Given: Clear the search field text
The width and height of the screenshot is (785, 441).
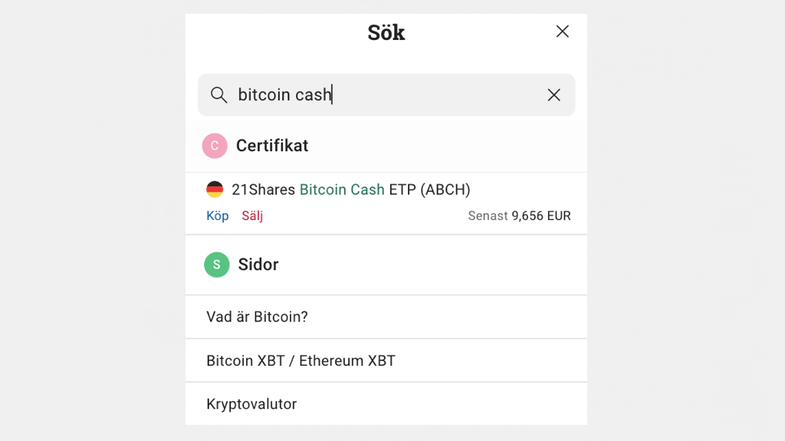Looking at the screenshot, I should click(x=553, y=95).
